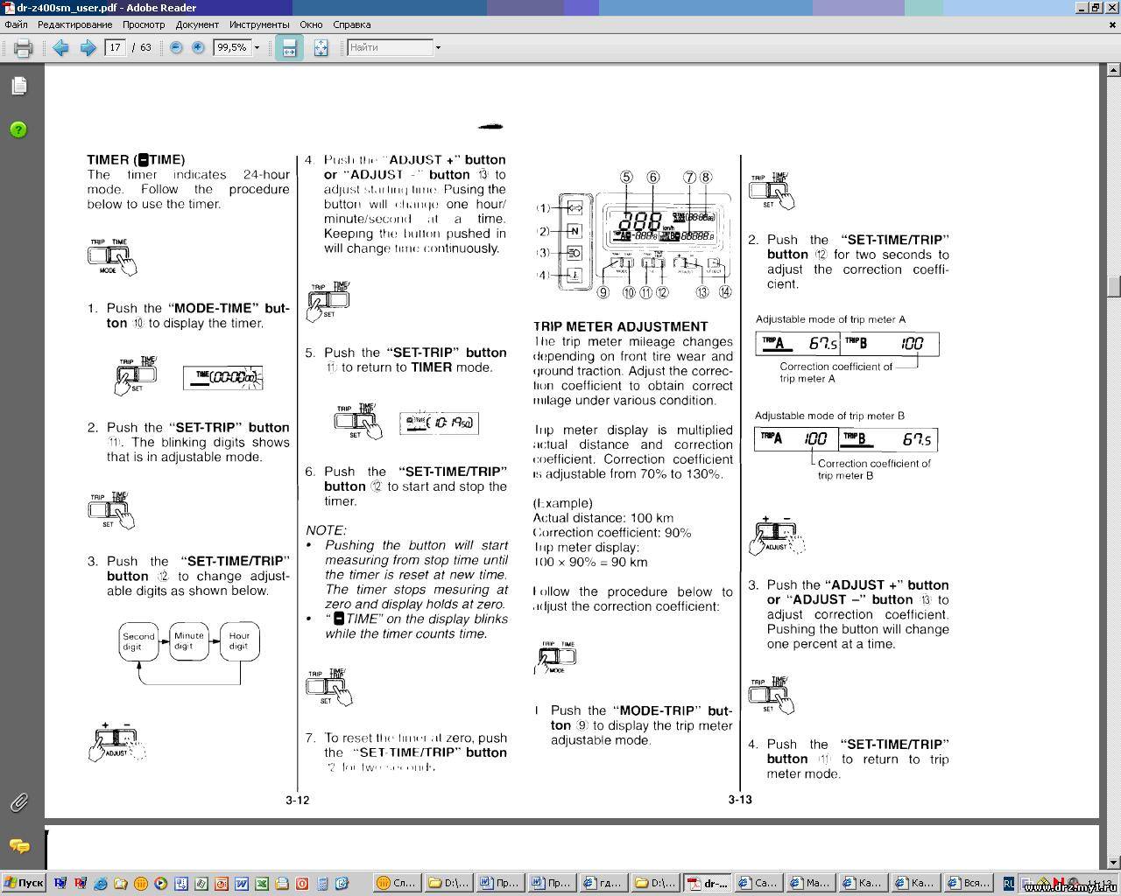
Task: Click the zoom in plus button
Action: click(x=198, y=47)
